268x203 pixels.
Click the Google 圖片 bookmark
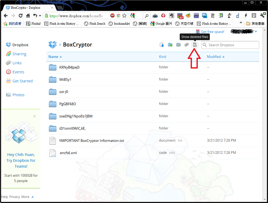coord(161,24)
